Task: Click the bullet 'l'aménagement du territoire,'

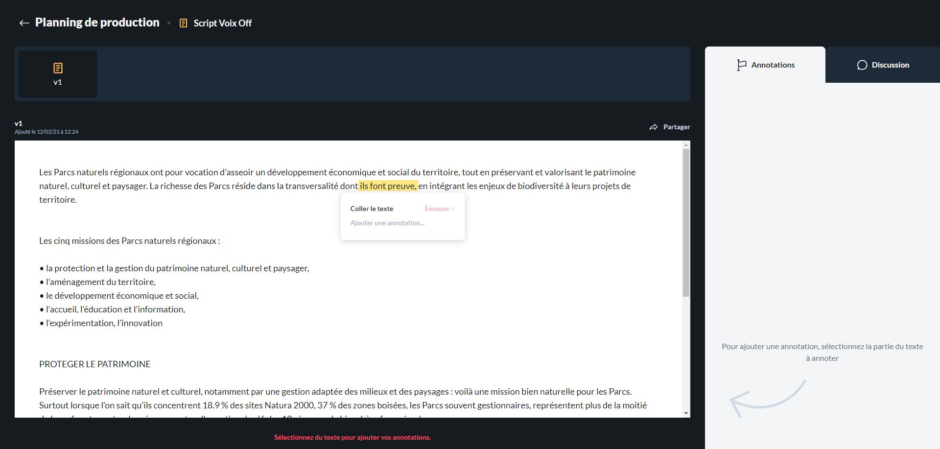Action: 97,282
